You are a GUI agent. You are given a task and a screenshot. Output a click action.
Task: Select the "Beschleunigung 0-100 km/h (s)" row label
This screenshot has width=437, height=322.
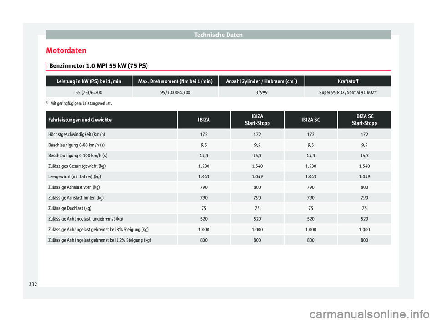coord(78,156)
